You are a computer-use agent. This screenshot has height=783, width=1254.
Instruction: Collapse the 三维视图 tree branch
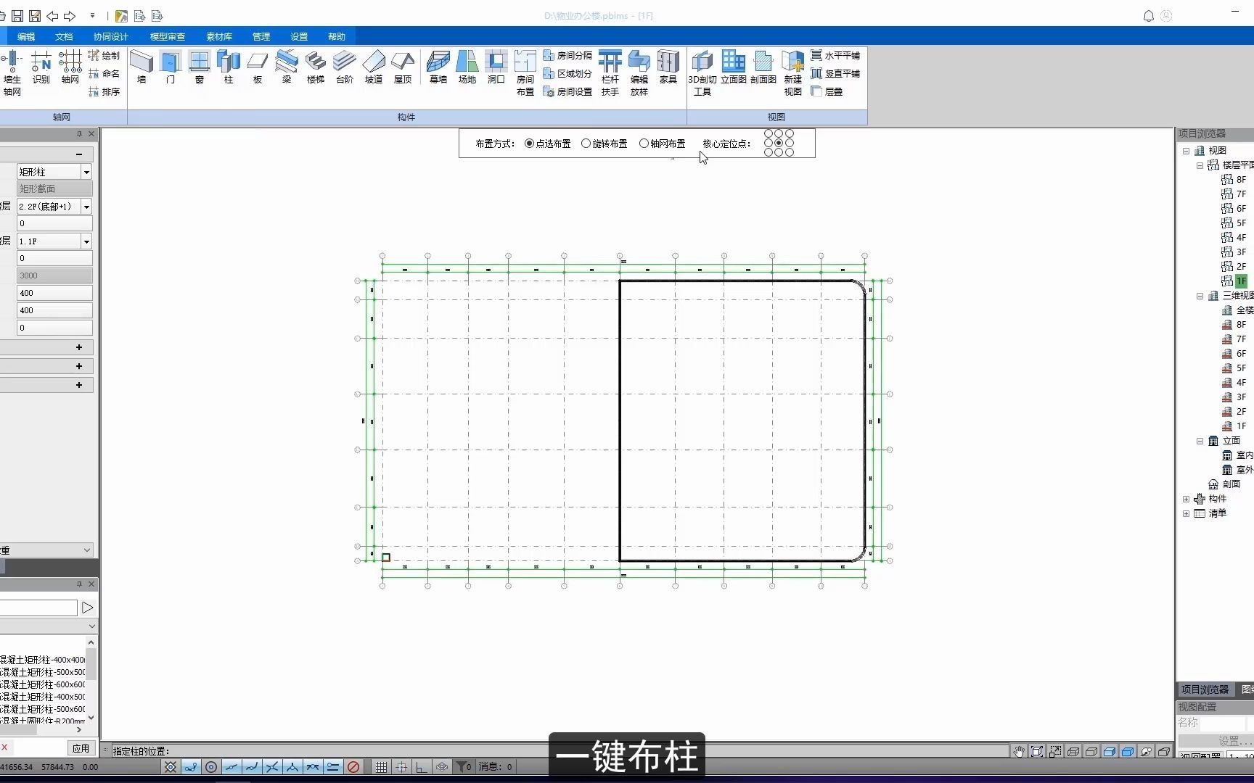coord(1200,296)
